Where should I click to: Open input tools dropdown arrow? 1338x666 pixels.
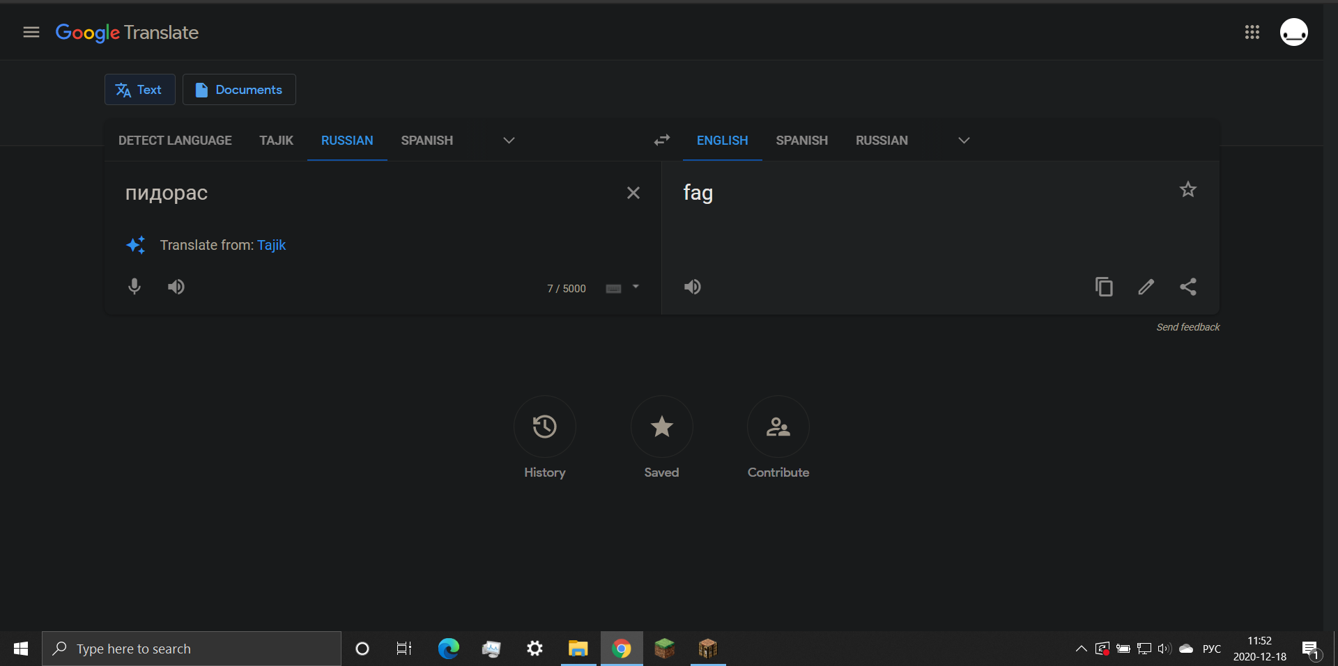[x=636, y=287]
